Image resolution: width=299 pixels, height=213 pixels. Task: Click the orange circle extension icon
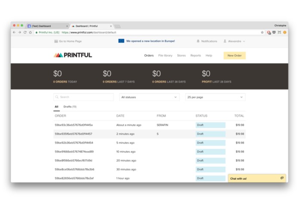pos(285,32)
